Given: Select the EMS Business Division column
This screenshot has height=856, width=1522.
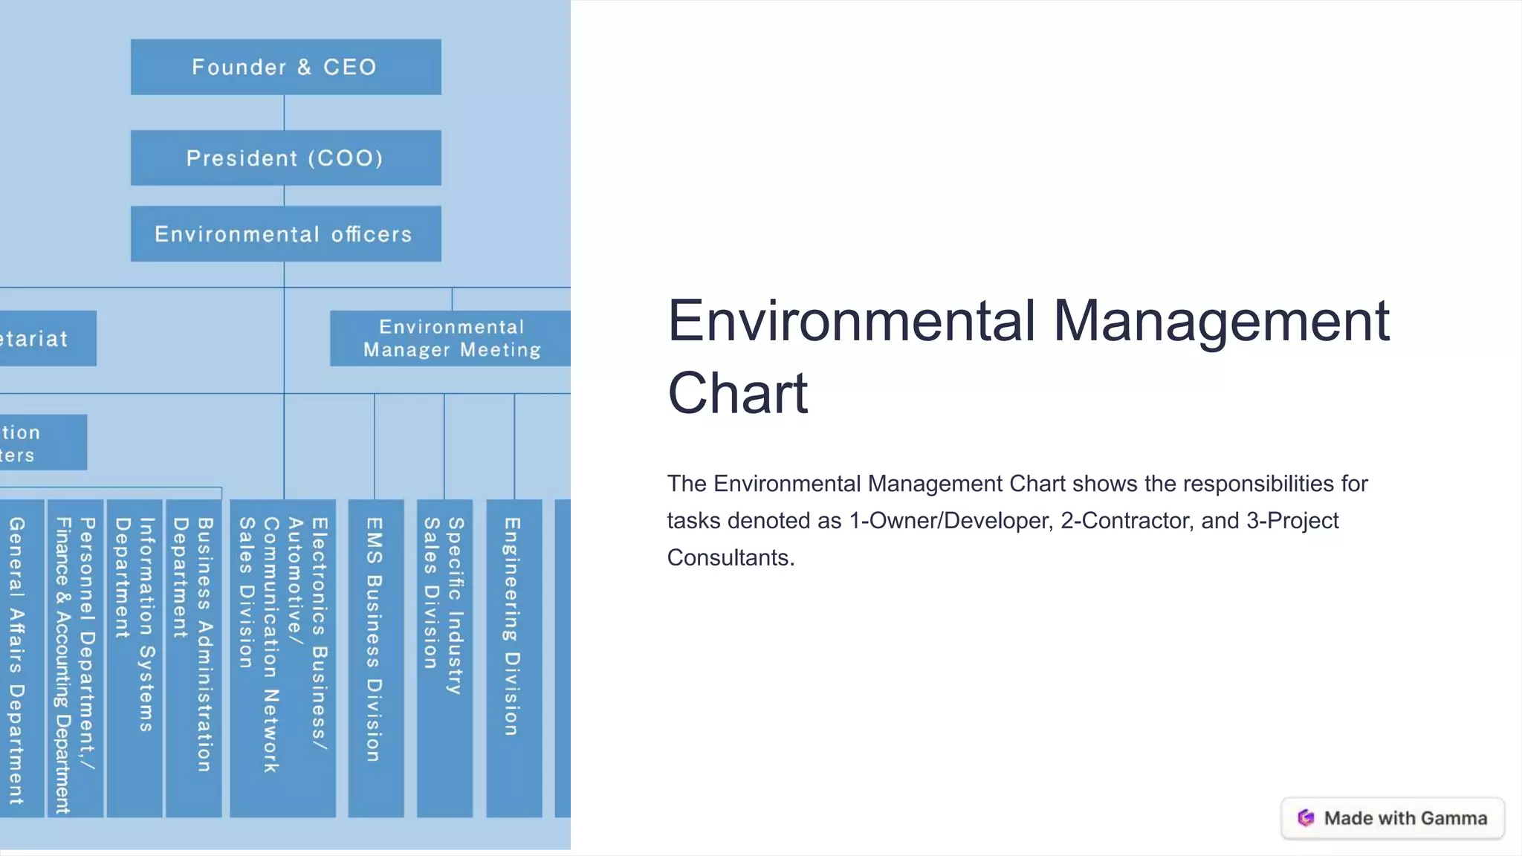Looking at the screenshot, I should click(375, 658).
